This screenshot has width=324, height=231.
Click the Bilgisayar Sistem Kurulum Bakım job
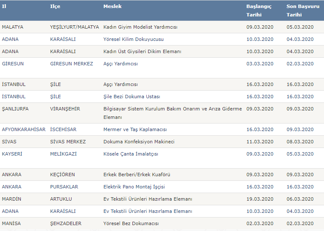173,109
